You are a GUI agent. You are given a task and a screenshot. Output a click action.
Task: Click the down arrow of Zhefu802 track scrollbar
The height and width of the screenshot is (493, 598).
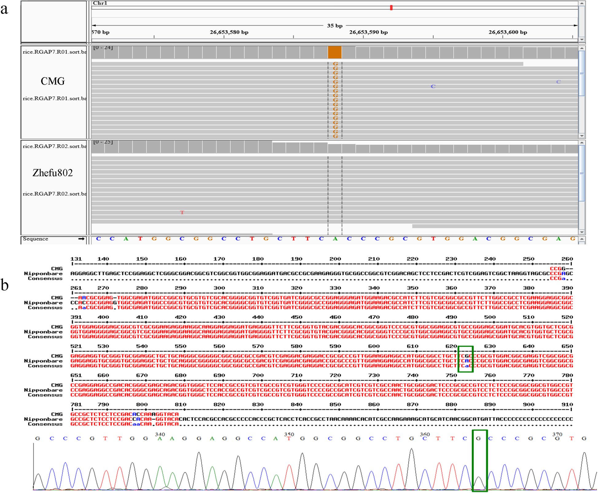pos(581,232)
